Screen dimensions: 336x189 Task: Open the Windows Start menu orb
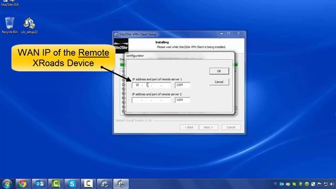click(7, 184)
